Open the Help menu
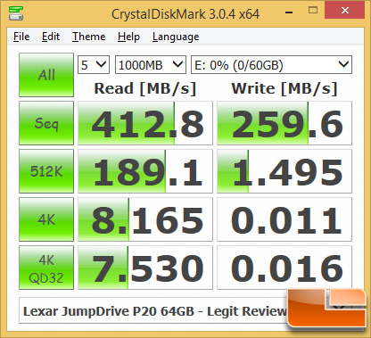This screenshot has width=371, height=338. pyautogui.click(x=128, y=37)
